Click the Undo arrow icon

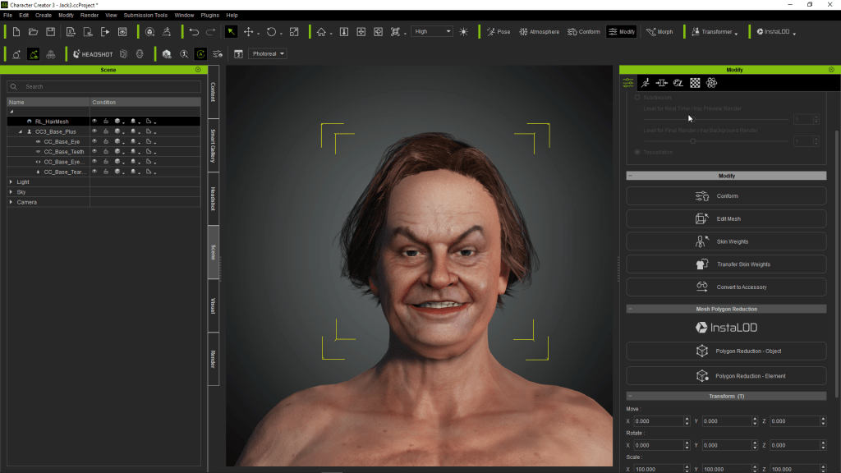tap(194, 32)
